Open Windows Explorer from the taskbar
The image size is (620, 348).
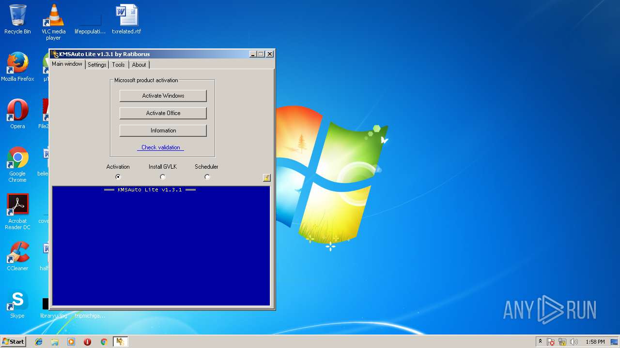coord(55,342)
